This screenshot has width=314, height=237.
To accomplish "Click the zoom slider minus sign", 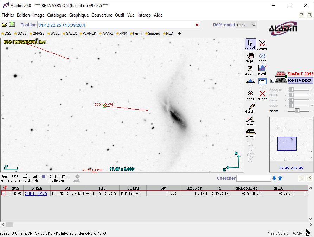I will pos(286,111).
